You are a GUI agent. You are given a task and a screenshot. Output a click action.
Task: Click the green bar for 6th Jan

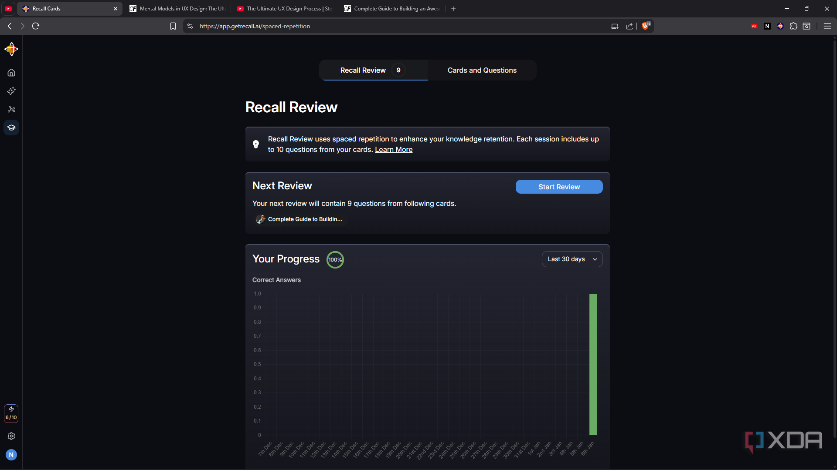[593, 364]
